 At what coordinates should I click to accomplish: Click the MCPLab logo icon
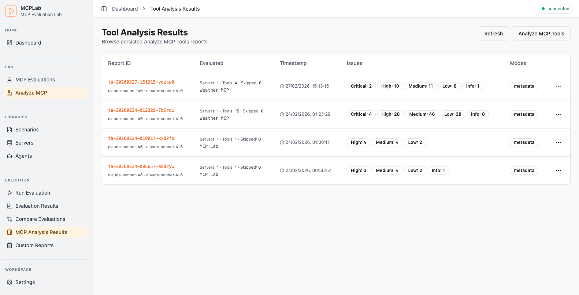tap(11, 11)
